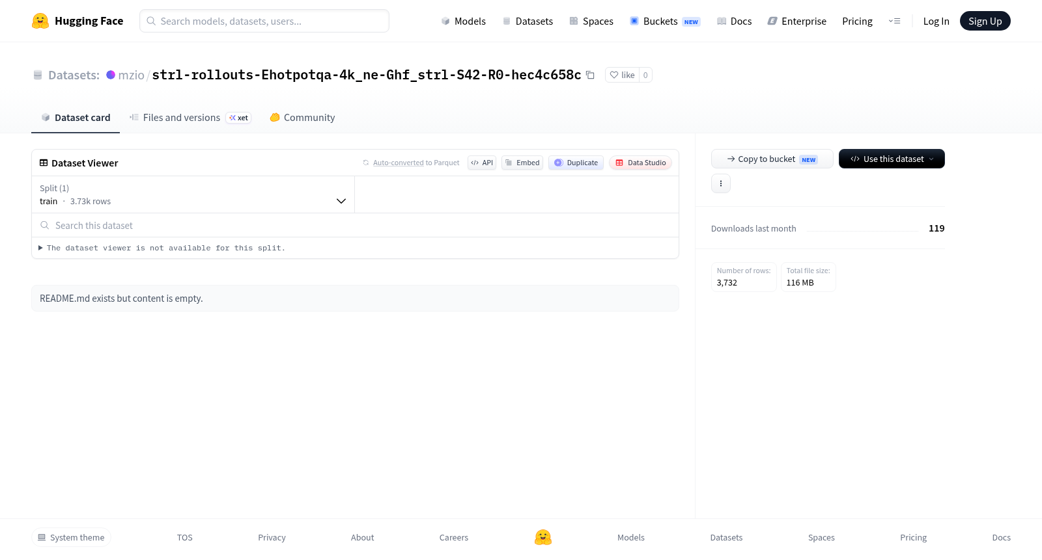
Task: Open Pricing in top navigation
Action: (x=857, y=21)
